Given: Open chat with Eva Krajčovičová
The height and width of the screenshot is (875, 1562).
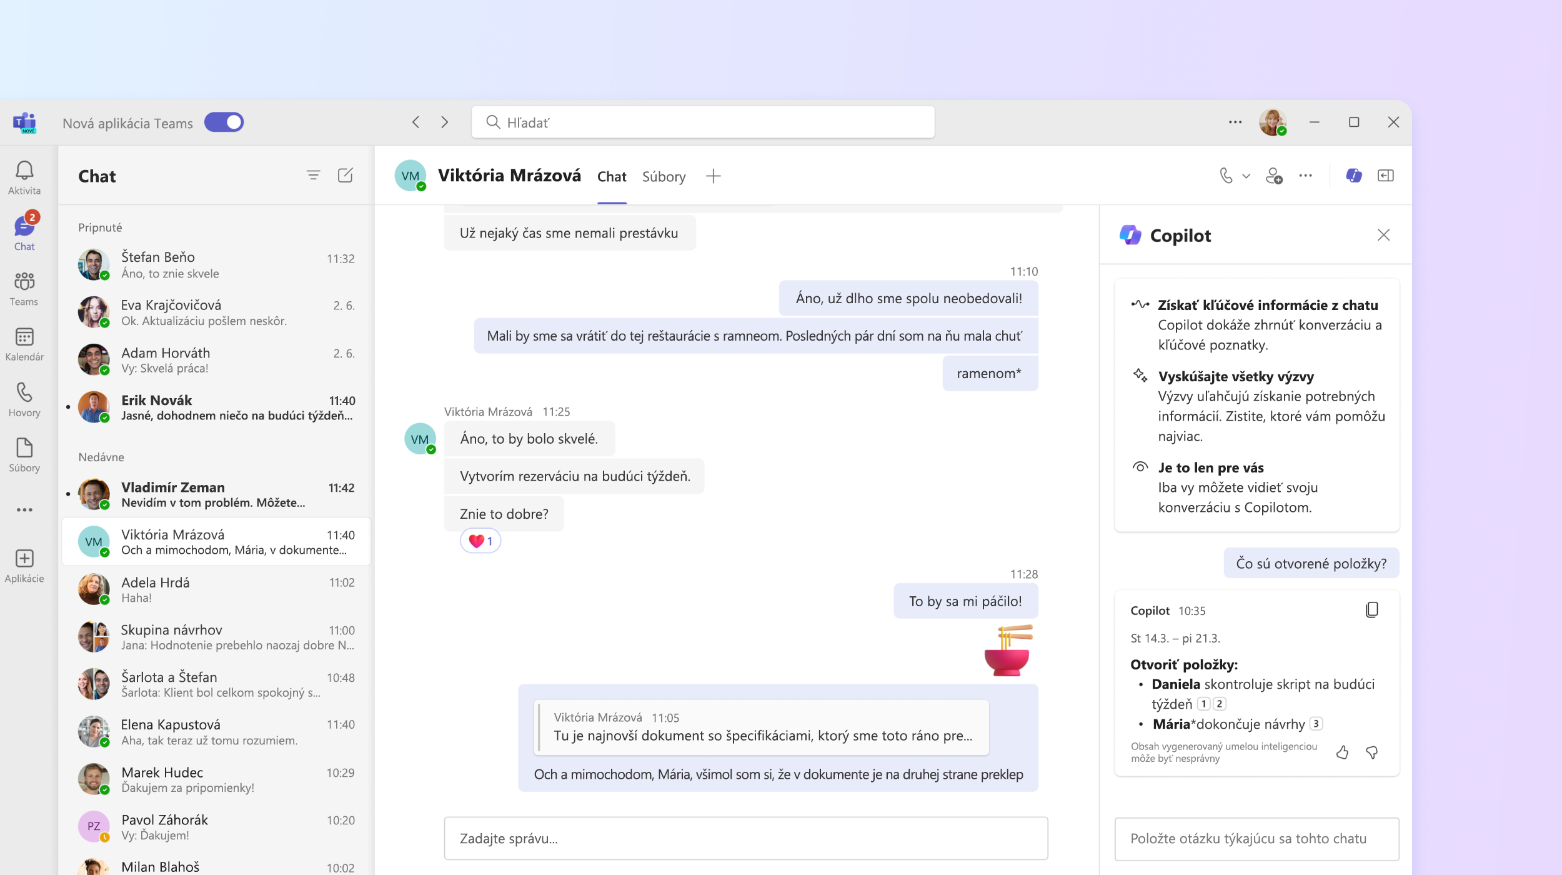Looking at the screenshot, I should (216, 312).
